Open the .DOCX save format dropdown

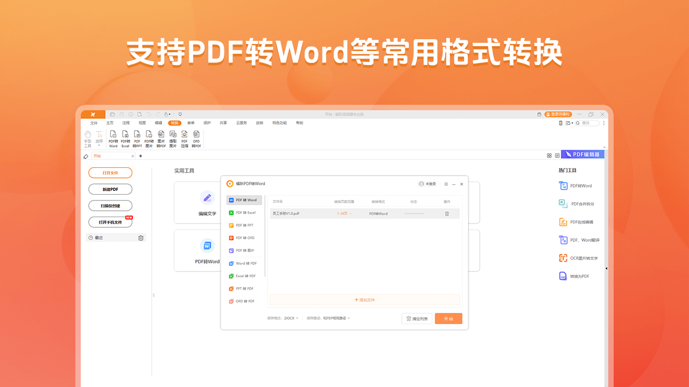(x=291, y=318)
